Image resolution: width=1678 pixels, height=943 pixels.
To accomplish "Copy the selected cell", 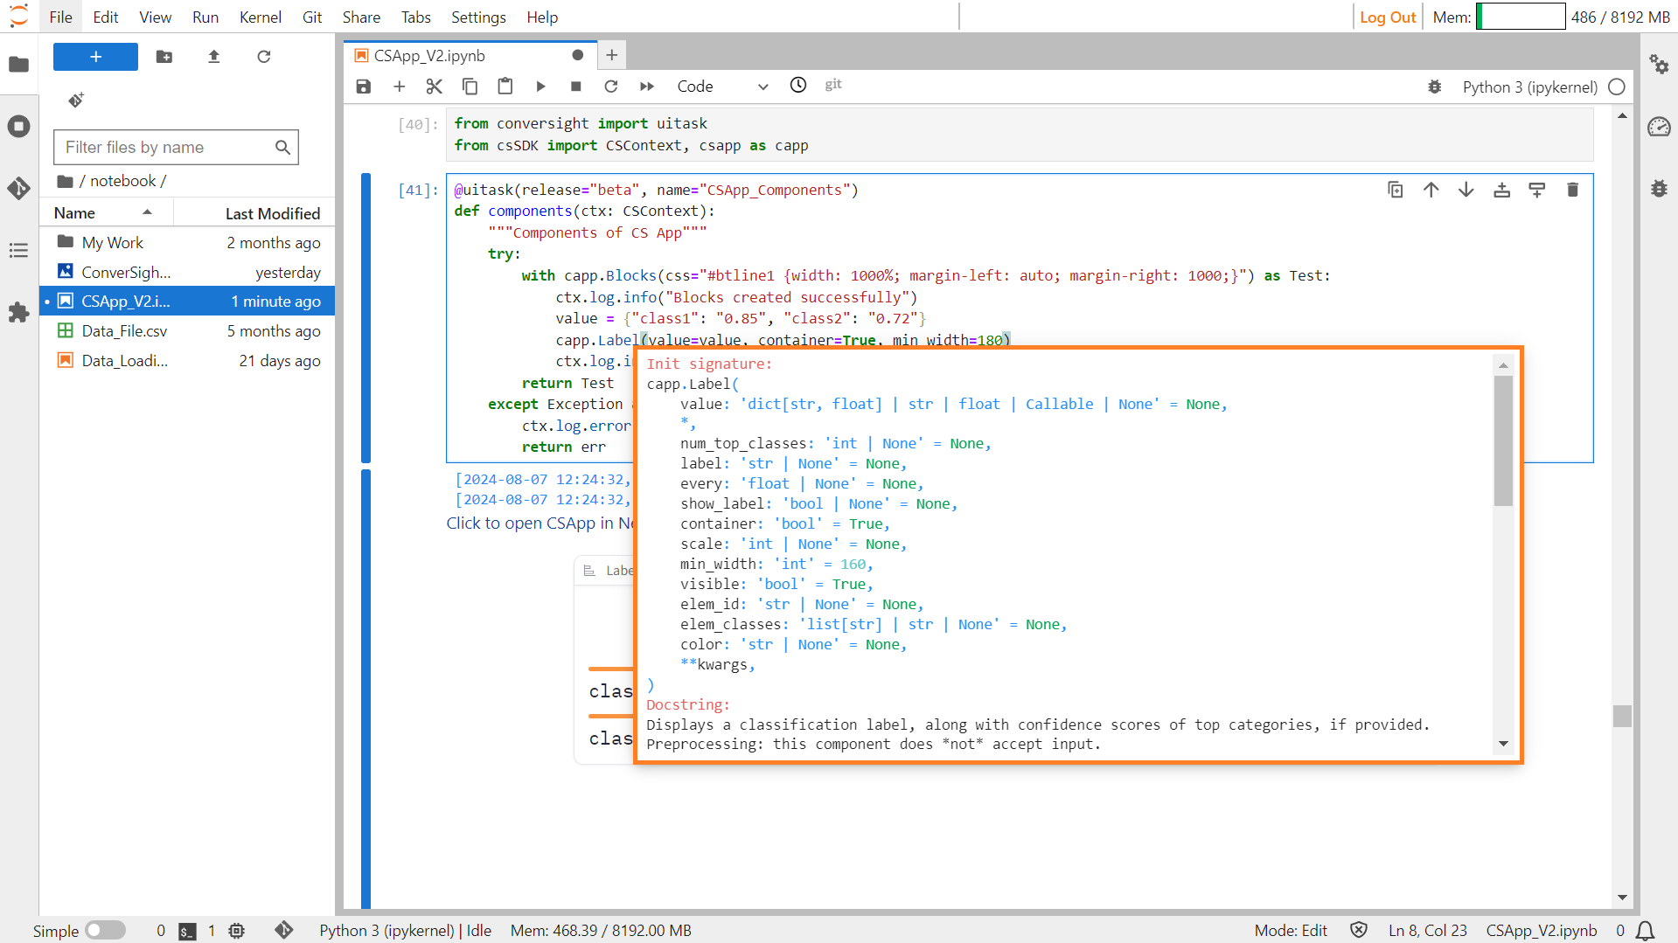I will click(x=470, y=86).
